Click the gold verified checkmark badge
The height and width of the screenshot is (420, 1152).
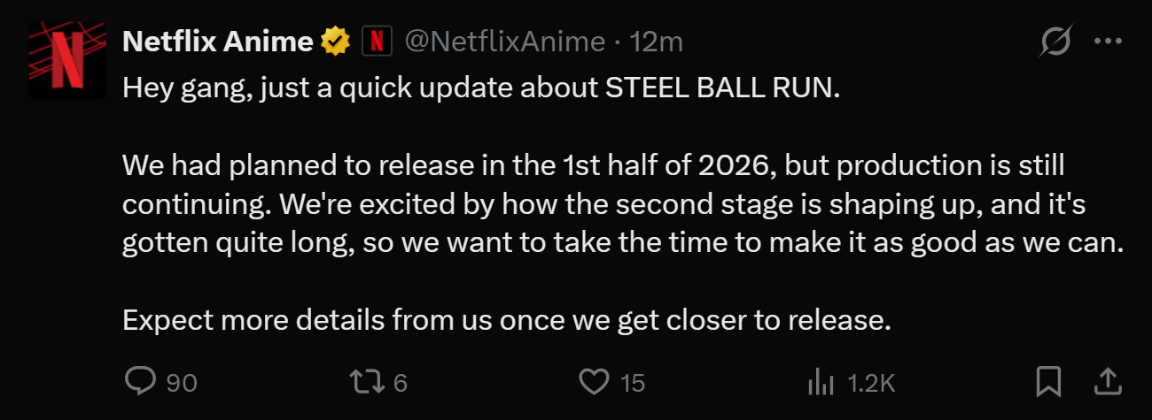tap(335, 41)
